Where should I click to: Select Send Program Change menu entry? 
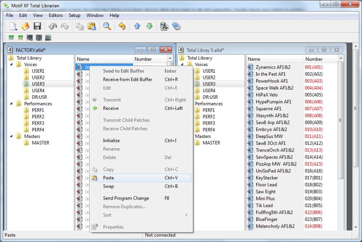(141, 198)
